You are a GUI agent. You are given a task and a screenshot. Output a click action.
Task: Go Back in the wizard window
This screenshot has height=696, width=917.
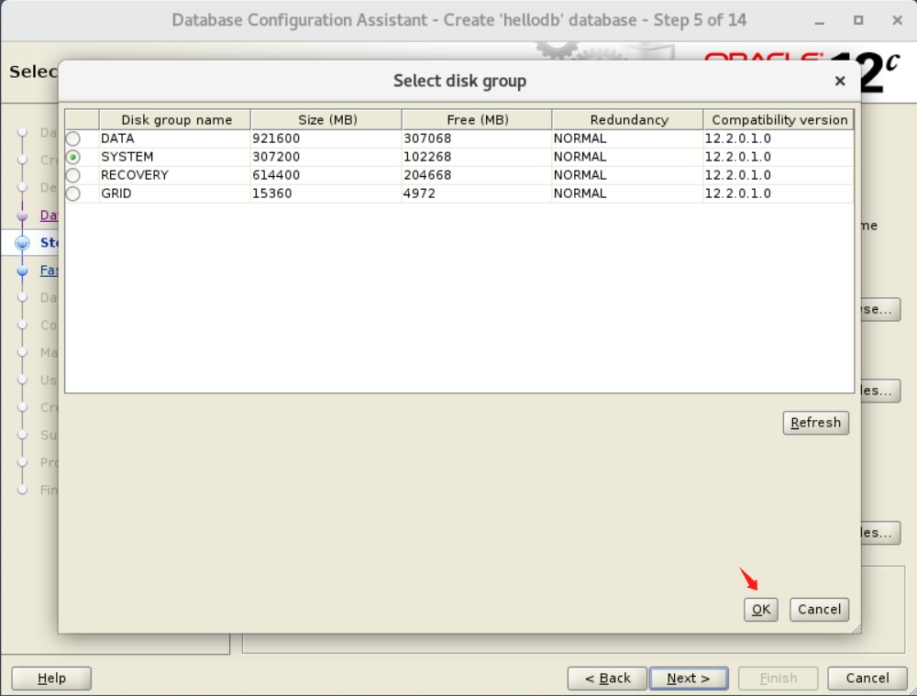tap(607, 679)
